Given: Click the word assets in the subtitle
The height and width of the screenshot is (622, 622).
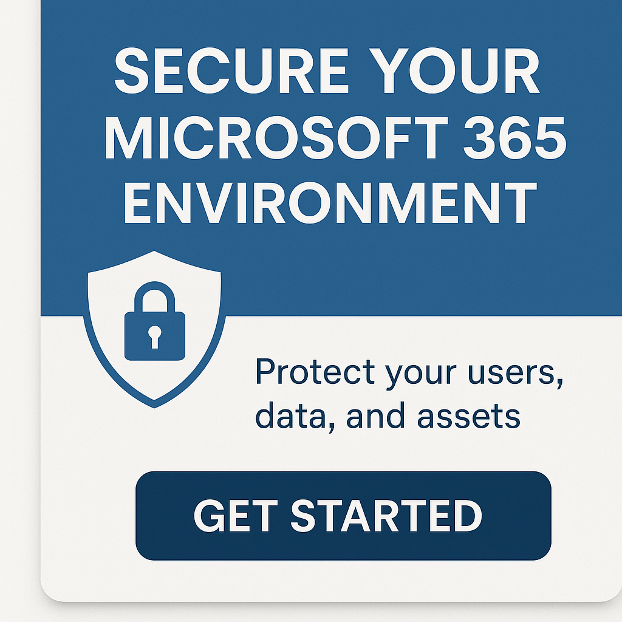Looking at the screenshot, I should click(x=469, y=417).
